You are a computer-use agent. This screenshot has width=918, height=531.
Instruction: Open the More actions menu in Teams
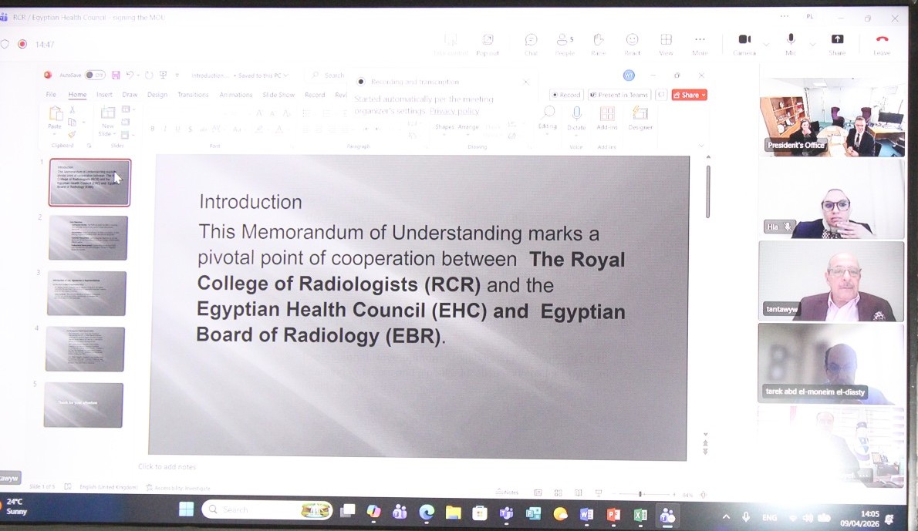click(x=700, y=45)
